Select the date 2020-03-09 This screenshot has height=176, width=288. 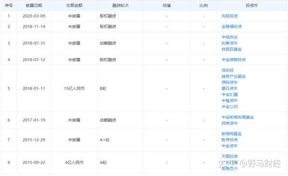click(34, 16)
